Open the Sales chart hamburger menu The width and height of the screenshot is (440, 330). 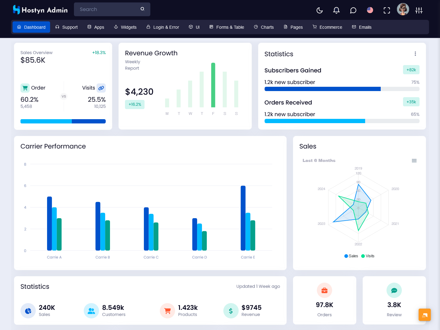[x=414, y=161]
